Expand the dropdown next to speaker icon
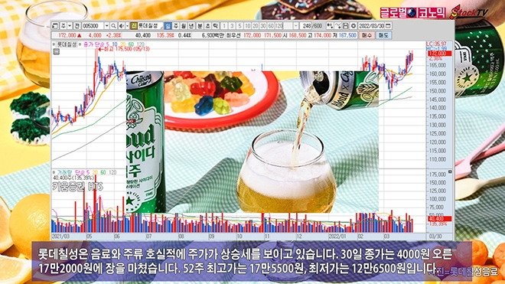 127,26
